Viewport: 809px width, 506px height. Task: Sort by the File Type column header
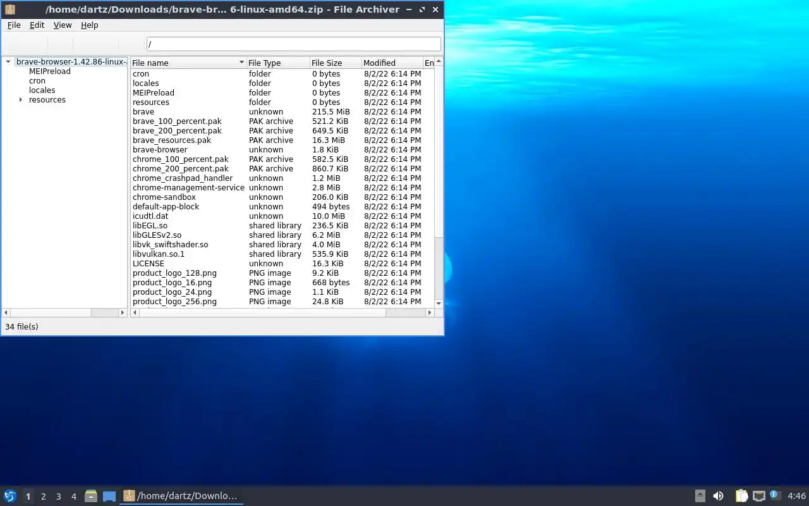(277, 63)
